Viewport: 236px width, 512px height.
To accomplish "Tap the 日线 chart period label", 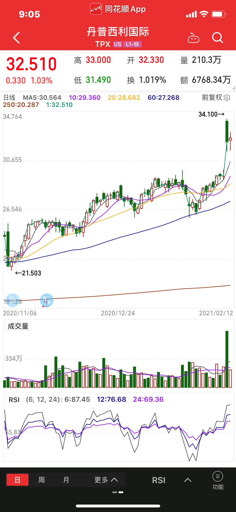I will 9,97.
